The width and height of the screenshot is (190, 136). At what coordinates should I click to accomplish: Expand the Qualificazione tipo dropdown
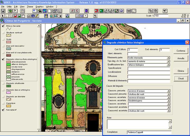168,65
